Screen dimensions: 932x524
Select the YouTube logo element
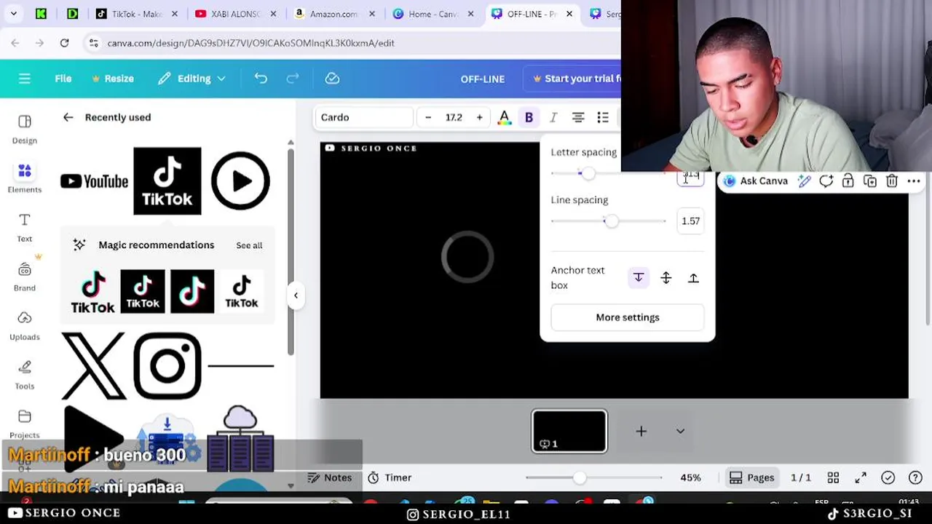coord(94,181)
